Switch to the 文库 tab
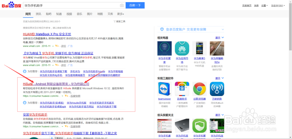Screen dimensions: 292x139 click(110, 14)
